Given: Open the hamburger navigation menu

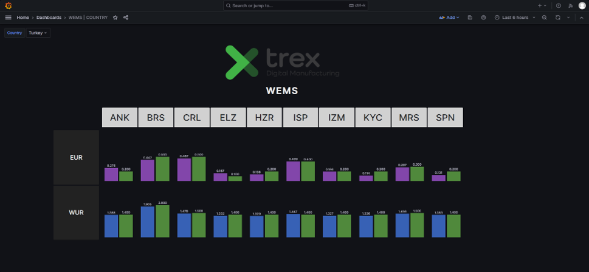Looking at the screenshot, I should point(8,18).
